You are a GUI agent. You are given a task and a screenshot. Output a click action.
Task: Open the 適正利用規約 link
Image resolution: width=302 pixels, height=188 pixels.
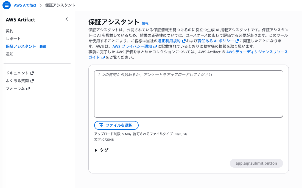point(169,41)
